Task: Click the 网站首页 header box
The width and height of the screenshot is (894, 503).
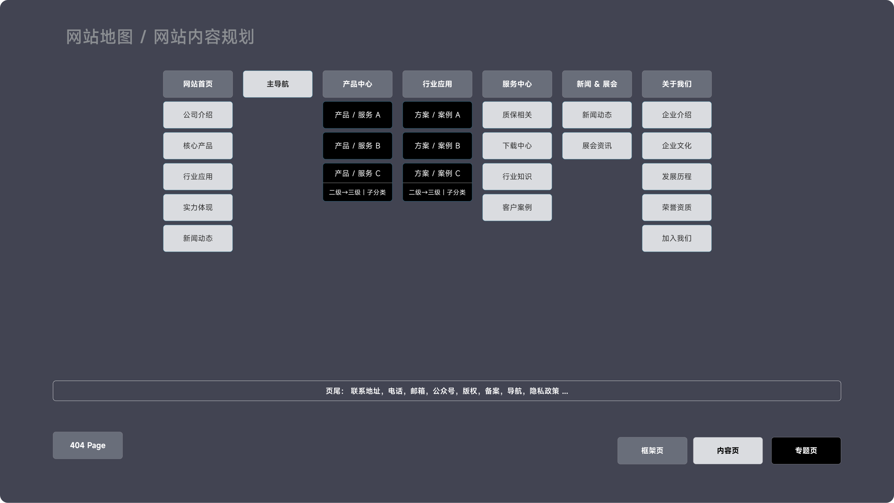Action: click(x=198, y=84)
